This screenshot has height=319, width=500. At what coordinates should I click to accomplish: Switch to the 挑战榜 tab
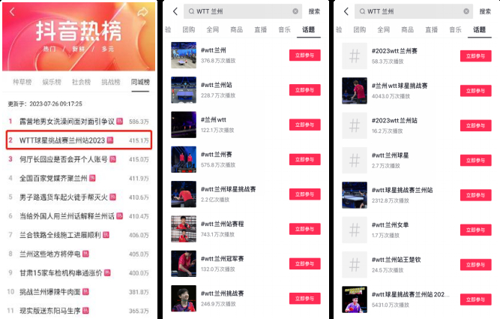pyautogui.click(x=111, y=82)
